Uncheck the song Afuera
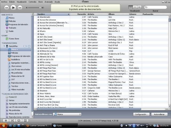Screen dimensions: 171x128 pos(38,31)
